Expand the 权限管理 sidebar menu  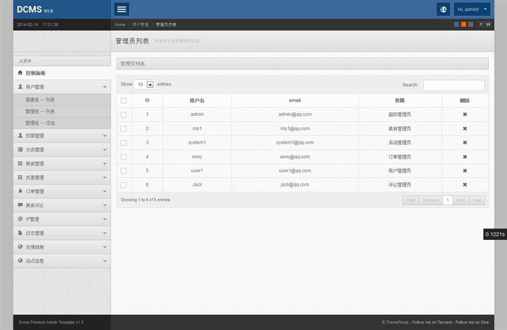click(x=62, y=136)
